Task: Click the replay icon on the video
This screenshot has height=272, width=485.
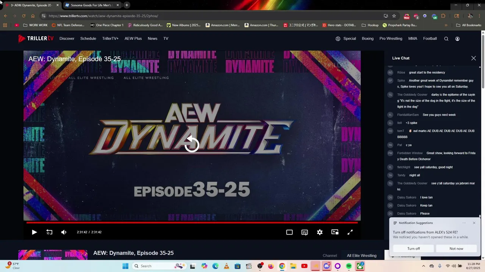Action: pos(192,144)
